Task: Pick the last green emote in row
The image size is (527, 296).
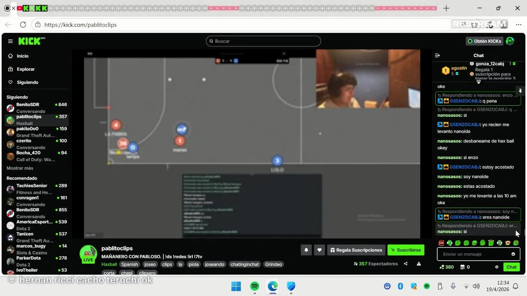Action: tap(516, 243)
